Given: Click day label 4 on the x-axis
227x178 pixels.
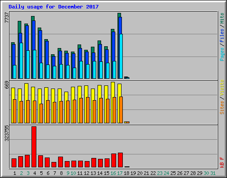Looking at the screenshot, I should 35,173.
